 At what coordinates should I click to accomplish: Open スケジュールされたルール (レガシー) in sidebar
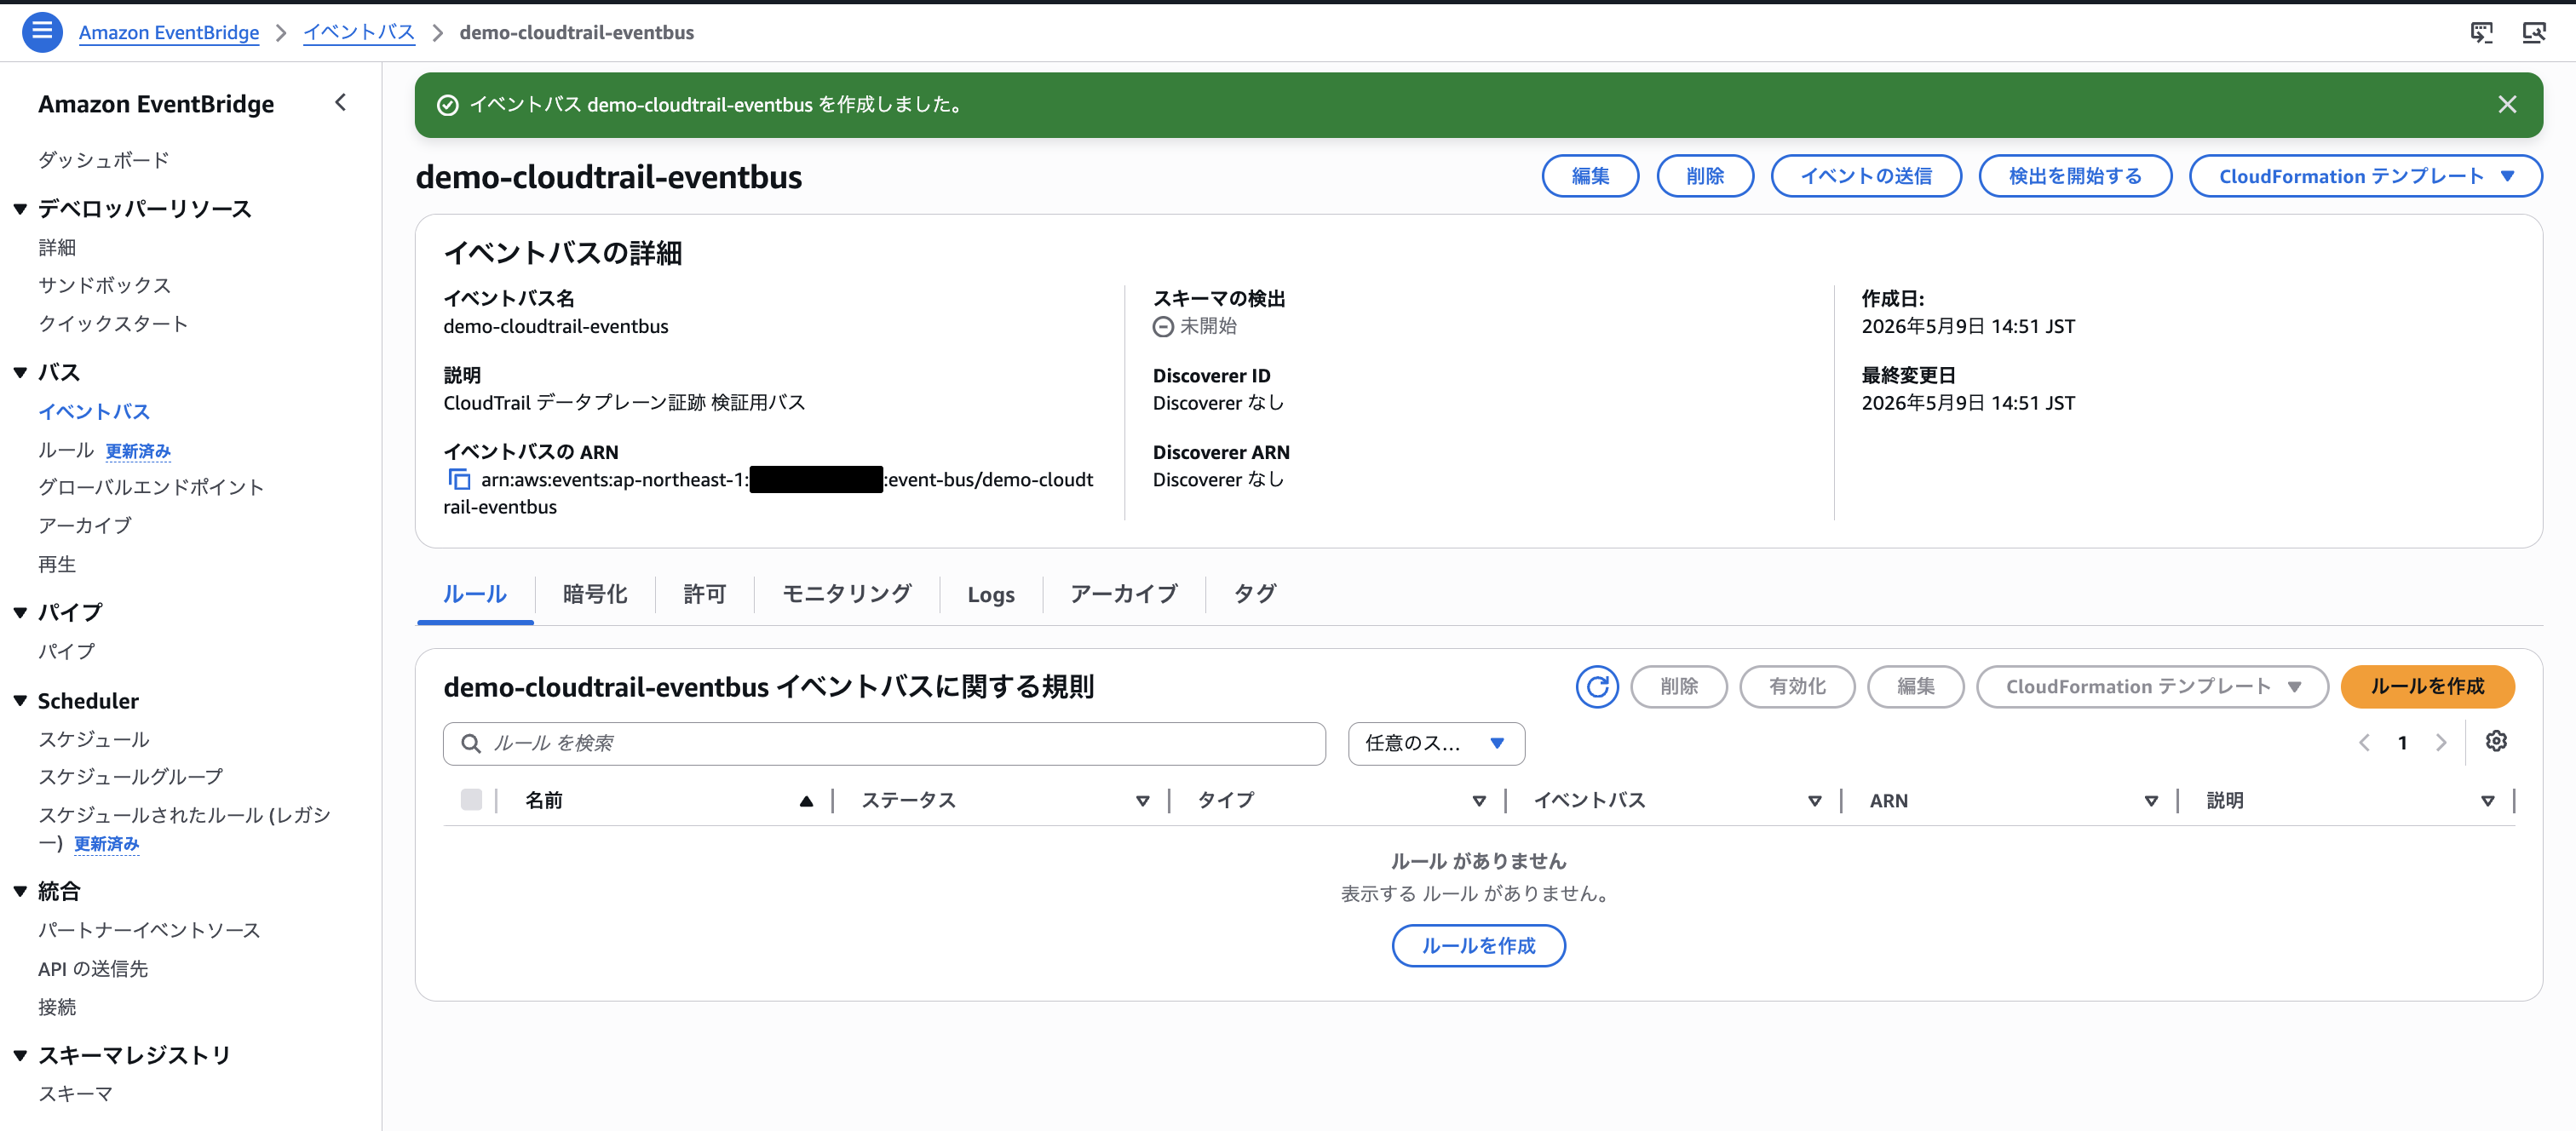184,828
